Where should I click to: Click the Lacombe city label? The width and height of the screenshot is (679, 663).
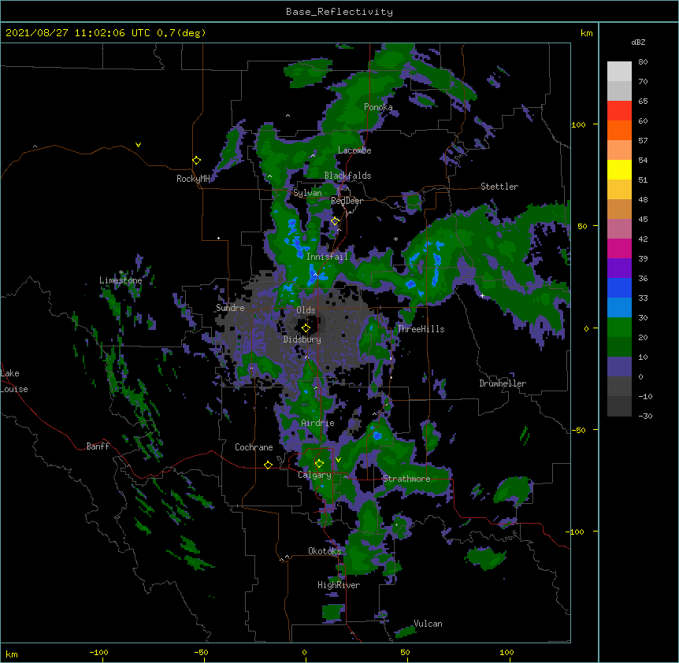(x=354, y=150)
